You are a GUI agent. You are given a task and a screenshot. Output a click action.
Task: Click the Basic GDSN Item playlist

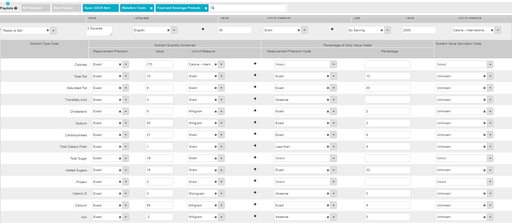point(100,8)
